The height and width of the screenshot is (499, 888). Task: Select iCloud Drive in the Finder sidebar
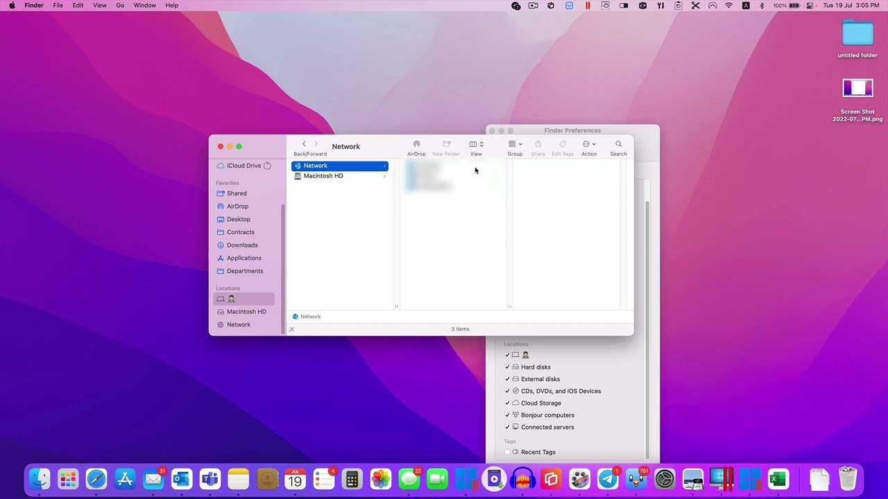244,166
